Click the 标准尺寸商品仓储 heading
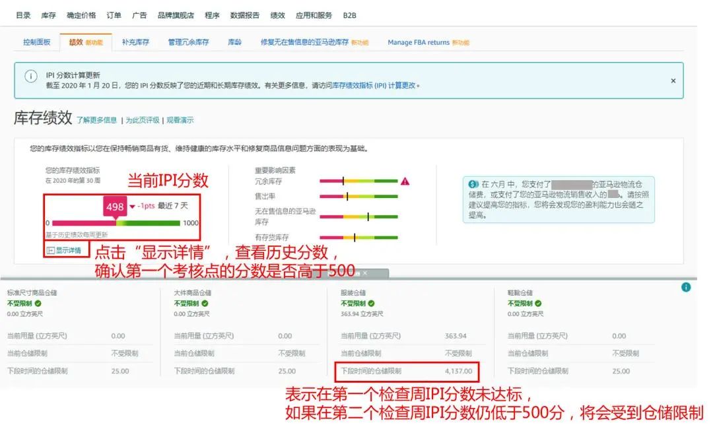Image resolution: width=713 pixels, height=431 pixels. [32, 293]
